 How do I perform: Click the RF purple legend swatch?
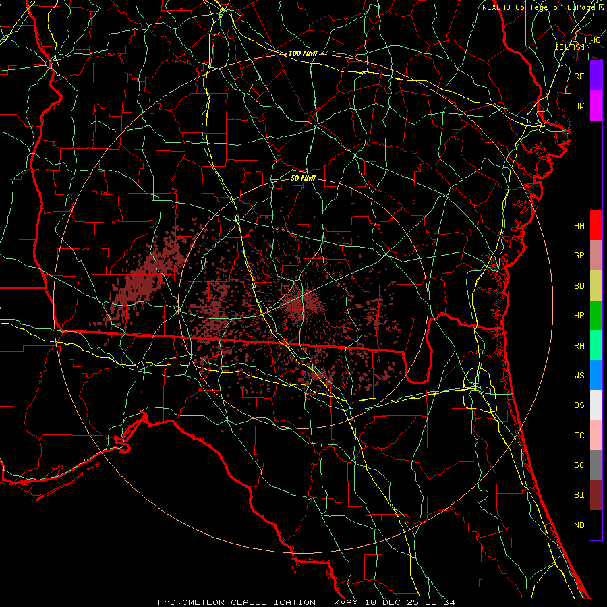click(x=596, y=76)
